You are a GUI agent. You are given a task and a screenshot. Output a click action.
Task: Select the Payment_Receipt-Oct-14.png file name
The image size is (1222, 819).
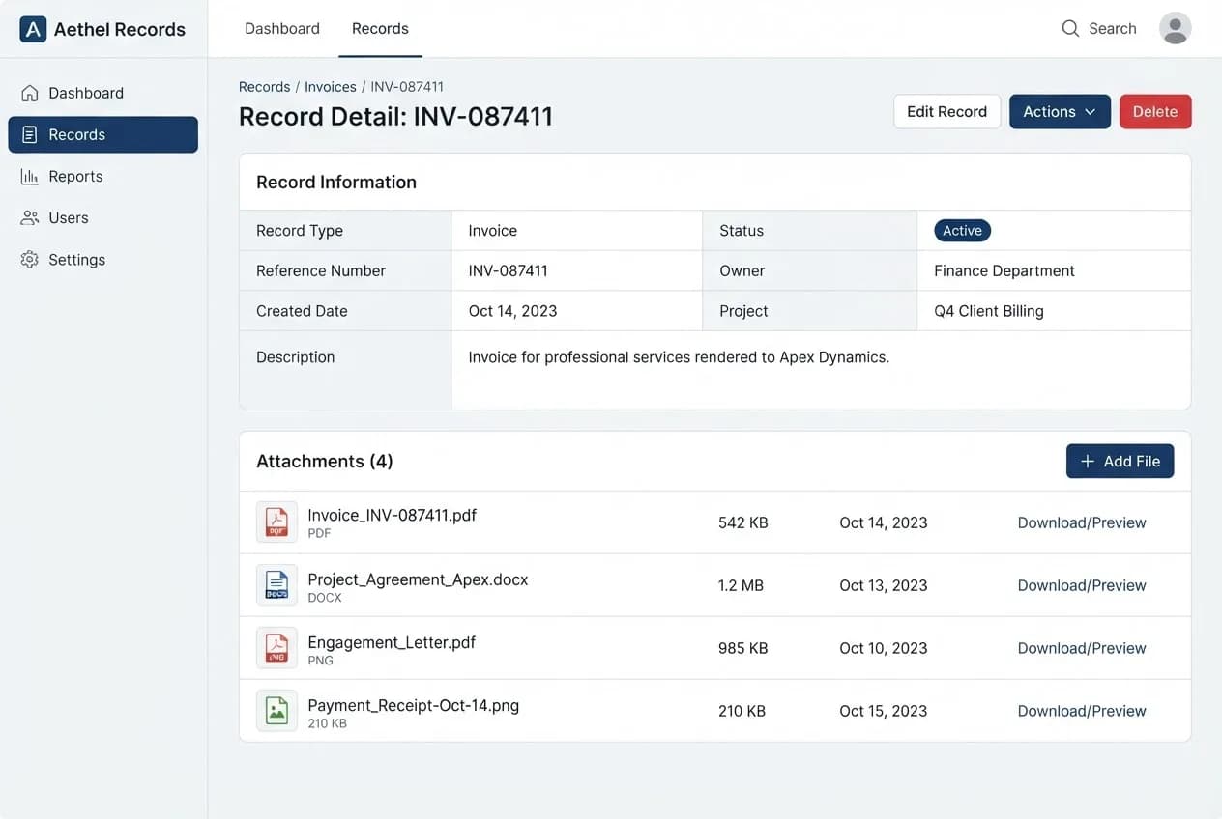[414, 706]
